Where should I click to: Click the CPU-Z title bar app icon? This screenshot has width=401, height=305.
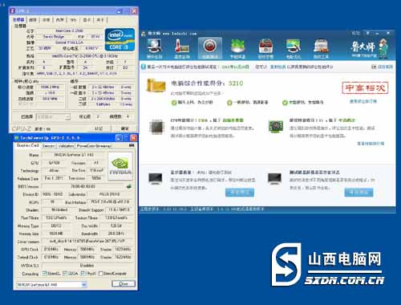click(12, 11)
